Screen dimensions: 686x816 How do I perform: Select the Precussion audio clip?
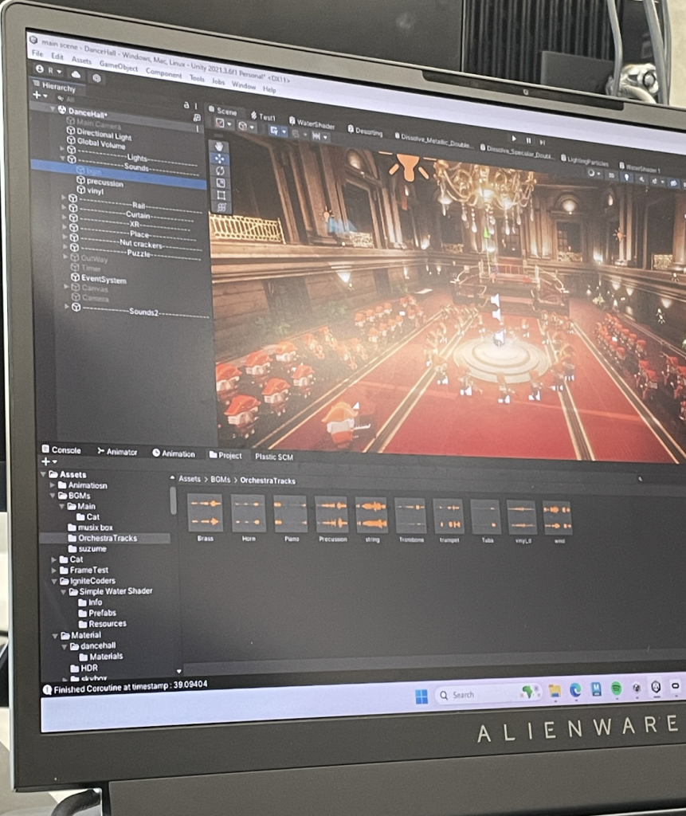[332, 519]
